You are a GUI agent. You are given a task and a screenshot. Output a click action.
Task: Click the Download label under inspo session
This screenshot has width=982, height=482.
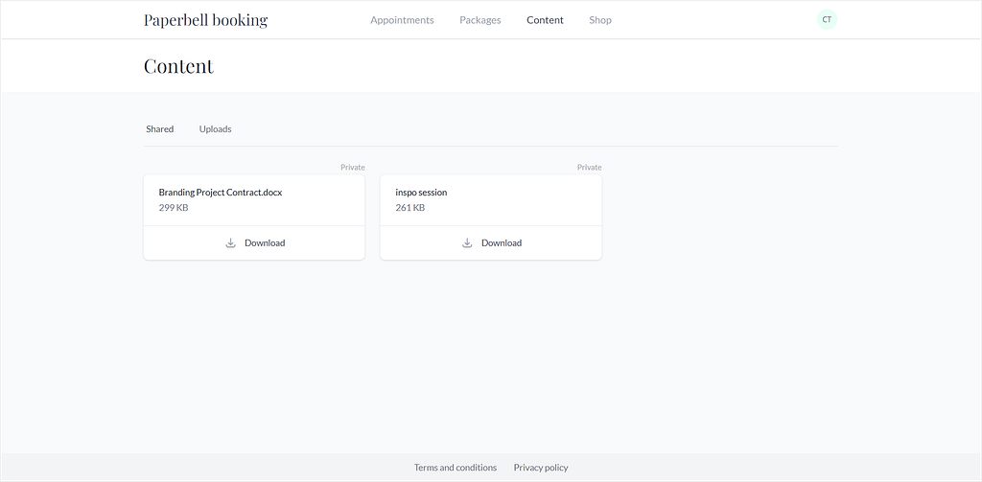click(502, 242)
